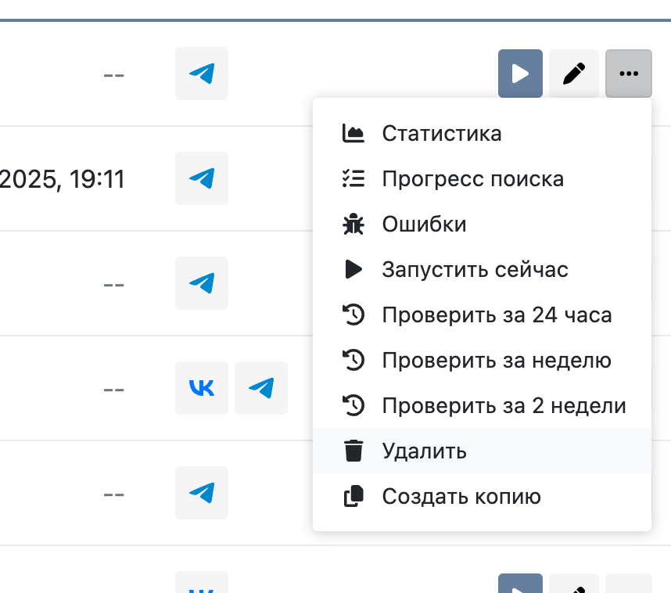This screenshot has height=593, width=671.
Task: Choose Проверить за неделю option
Action: (496, 361)
